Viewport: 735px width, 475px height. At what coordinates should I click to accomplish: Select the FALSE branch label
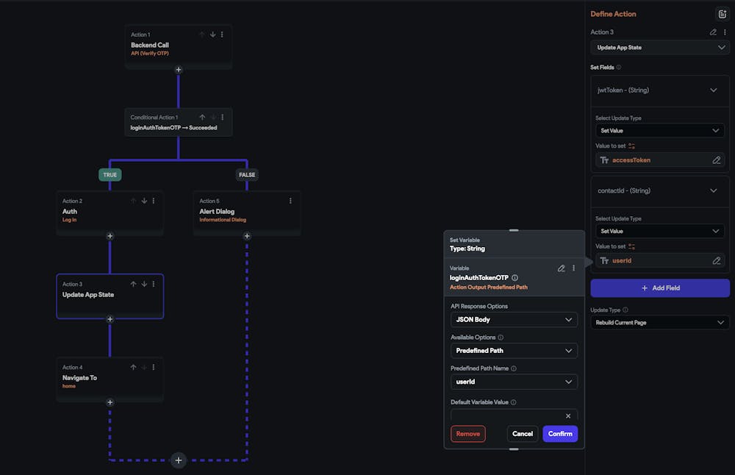pos(247,175)
